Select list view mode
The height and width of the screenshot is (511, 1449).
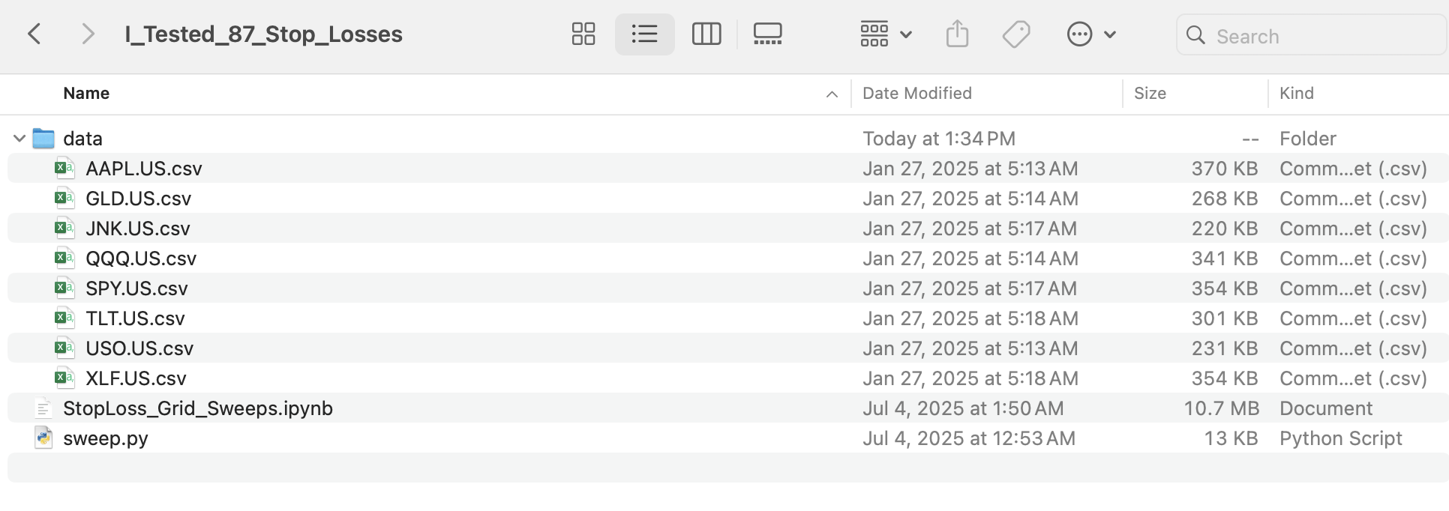click(644, 34)
